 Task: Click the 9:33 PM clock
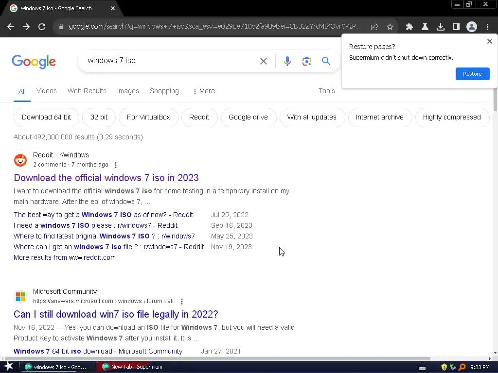tap(480, 367)
